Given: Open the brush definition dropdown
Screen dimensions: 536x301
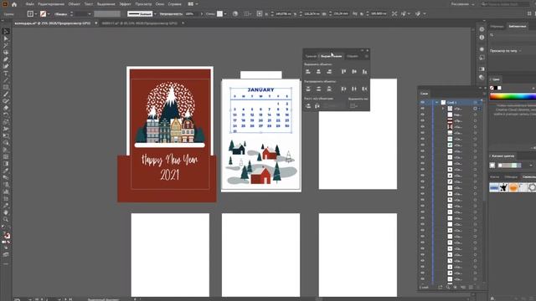Looking at the screenshot, I should (x=155, y=14).
